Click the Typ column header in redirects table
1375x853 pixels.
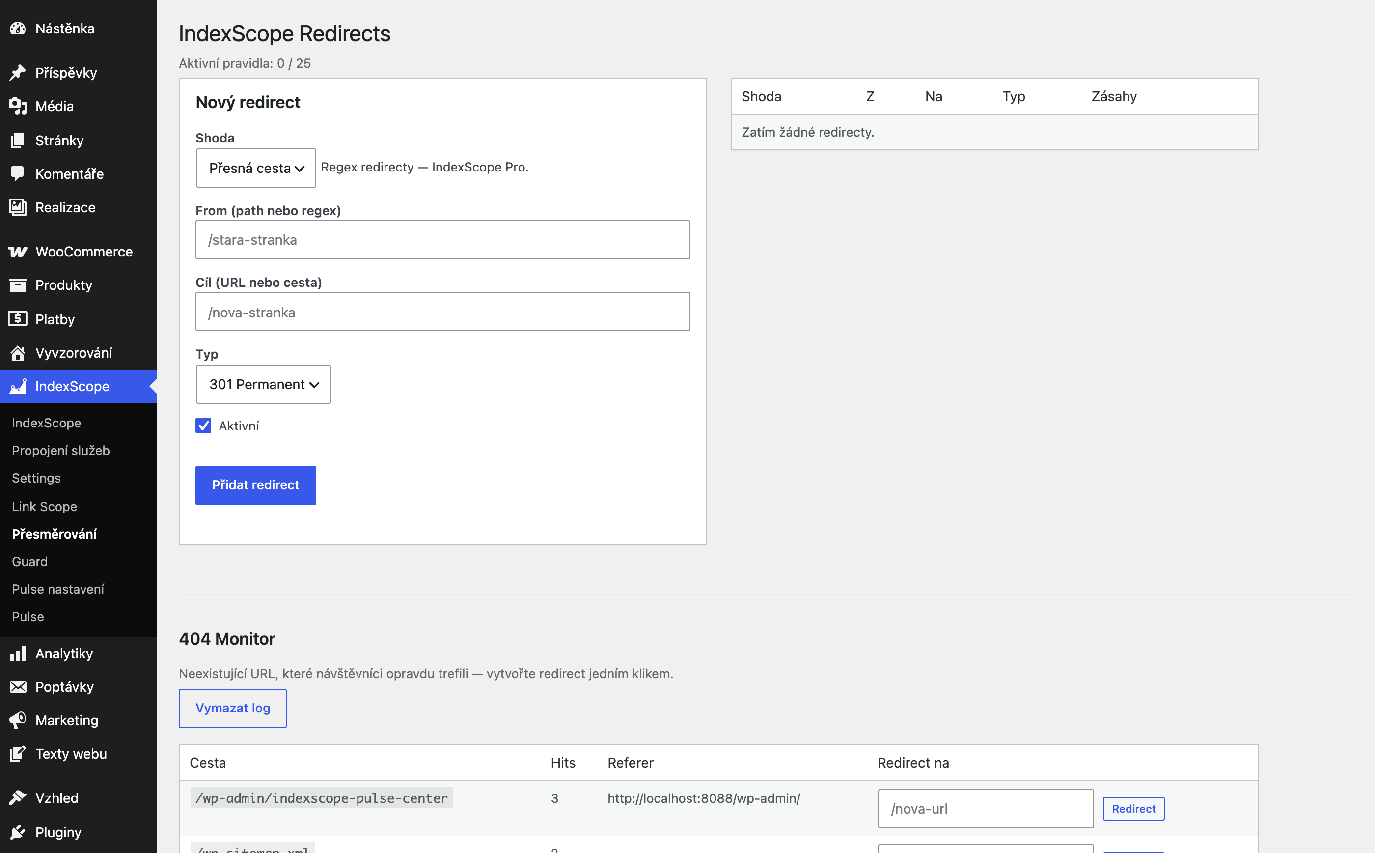[1013, 96]
